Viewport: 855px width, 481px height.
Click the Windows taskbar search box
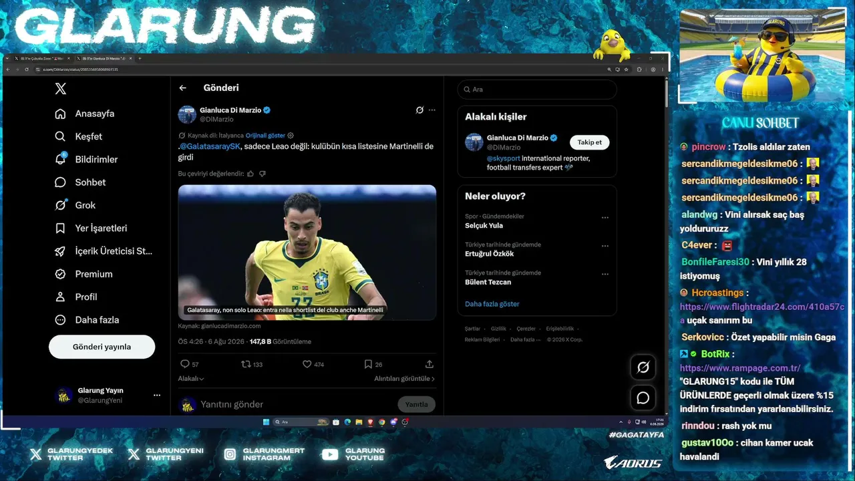tap(302, 422)
